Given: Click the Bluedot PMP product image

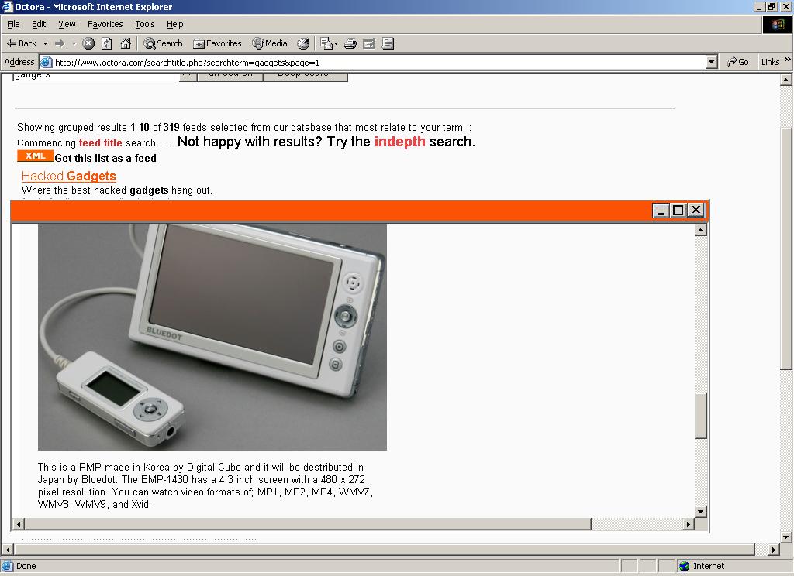Looking at the screenshot, I should pos(212,337).
